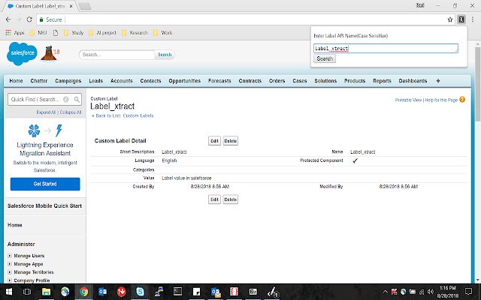Click the header Search button
The width and height of the screenshot is (481, 300).
(165, 55)
